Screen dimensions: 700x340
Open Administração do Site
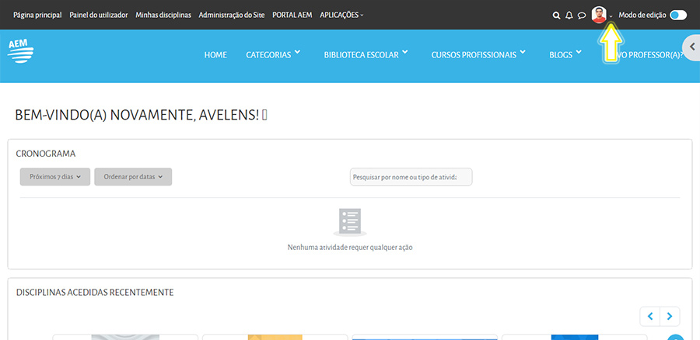coord(232,15)
